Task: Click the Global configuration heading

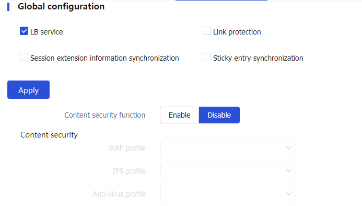Action: [61, 6]
